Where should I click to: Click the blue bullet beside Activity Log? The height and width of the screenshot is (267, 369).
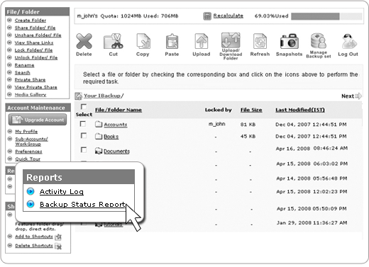pyautogui.click(x=31, y=191)
